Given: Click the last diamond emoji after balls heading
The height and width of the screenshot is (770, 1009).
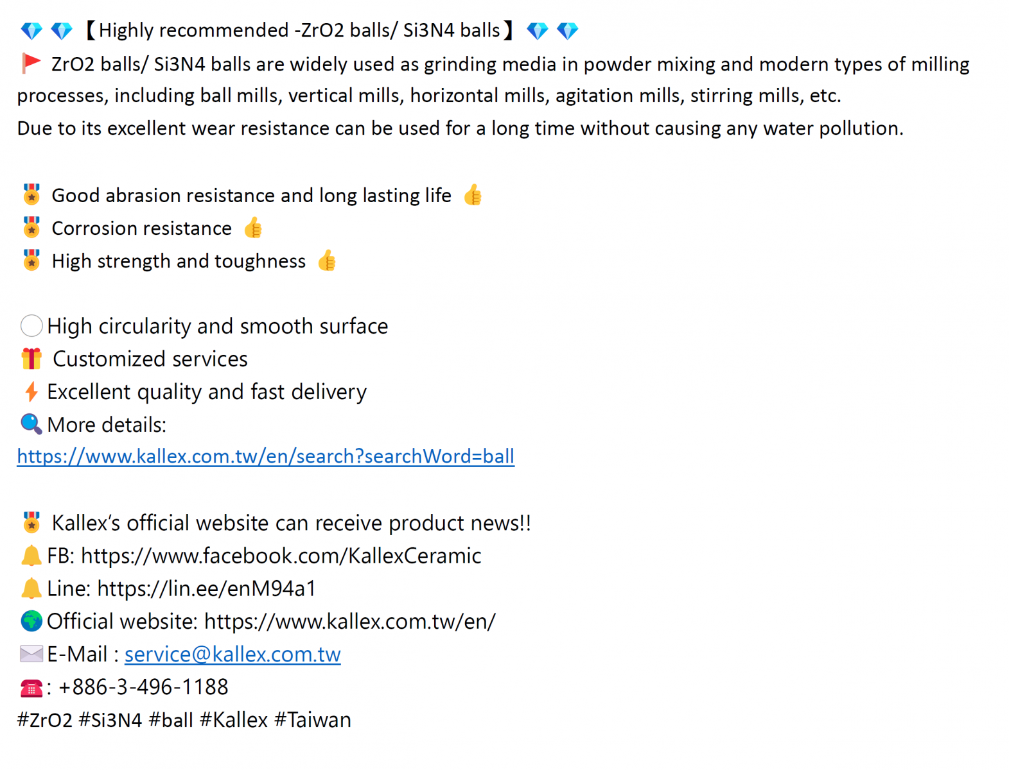Looking at the screenshot, I should (x=568, y=30).
